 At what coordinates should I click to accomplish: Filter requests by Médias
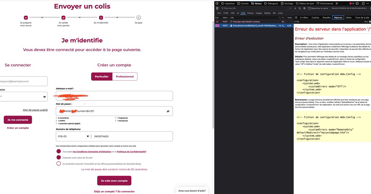coord(267,13)
